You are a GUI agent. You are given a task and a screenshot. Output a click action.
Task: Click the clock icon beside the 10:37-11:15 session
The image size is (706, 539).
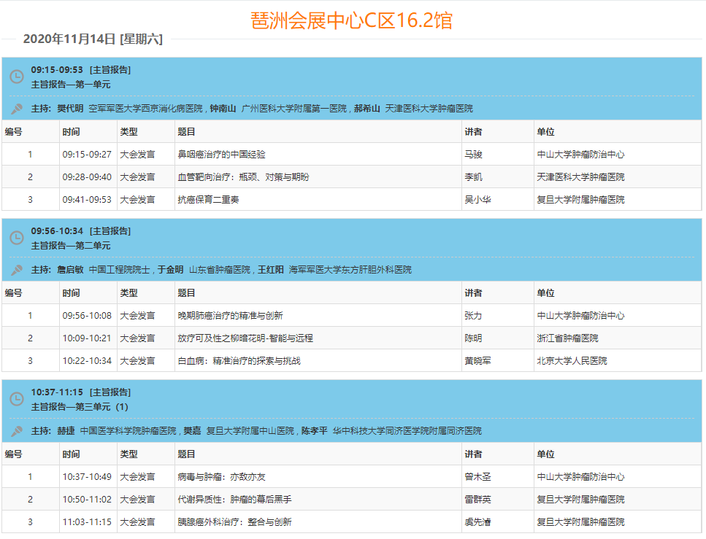(x=16, y=399)
